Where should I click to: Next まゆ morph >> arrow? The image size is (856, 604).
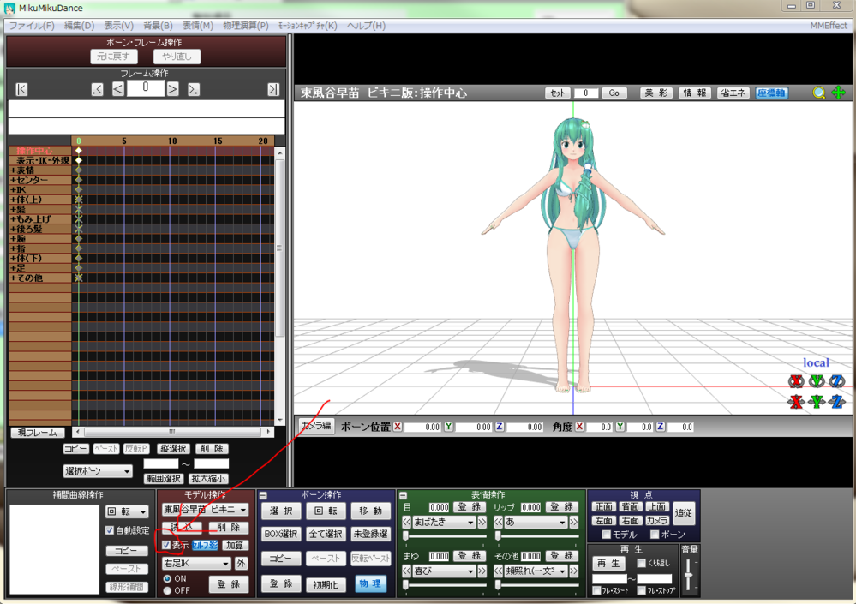point(482,571)
